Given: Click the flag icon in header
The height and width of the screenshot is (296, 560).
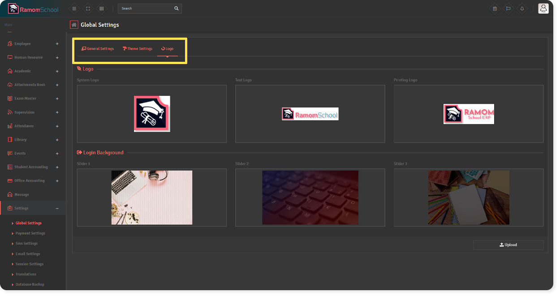Looking at the screenshot, I should (x=508, y=9).
